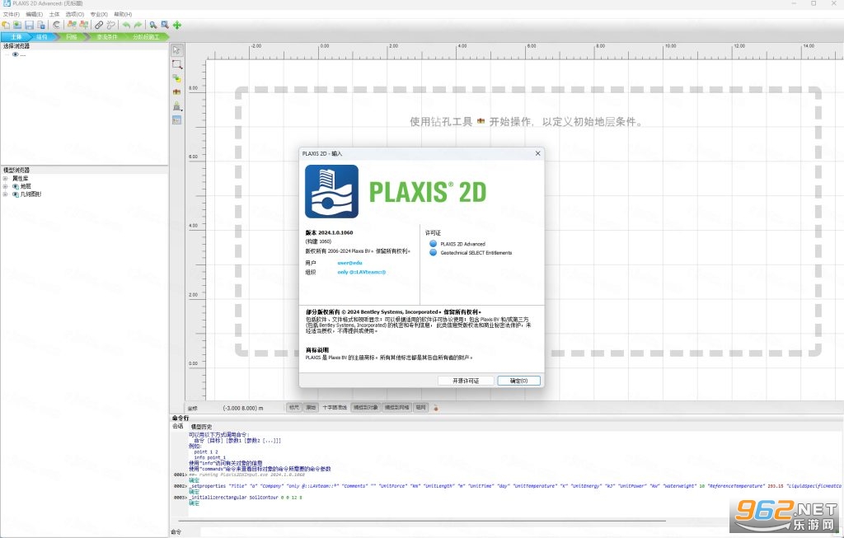Switch to the 渗流条件 mode tab

pyautogui.click(x=106, y=36)
